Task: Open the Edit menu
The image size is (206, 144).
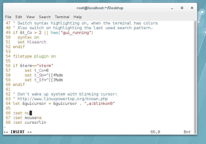Action: point(19,17)
